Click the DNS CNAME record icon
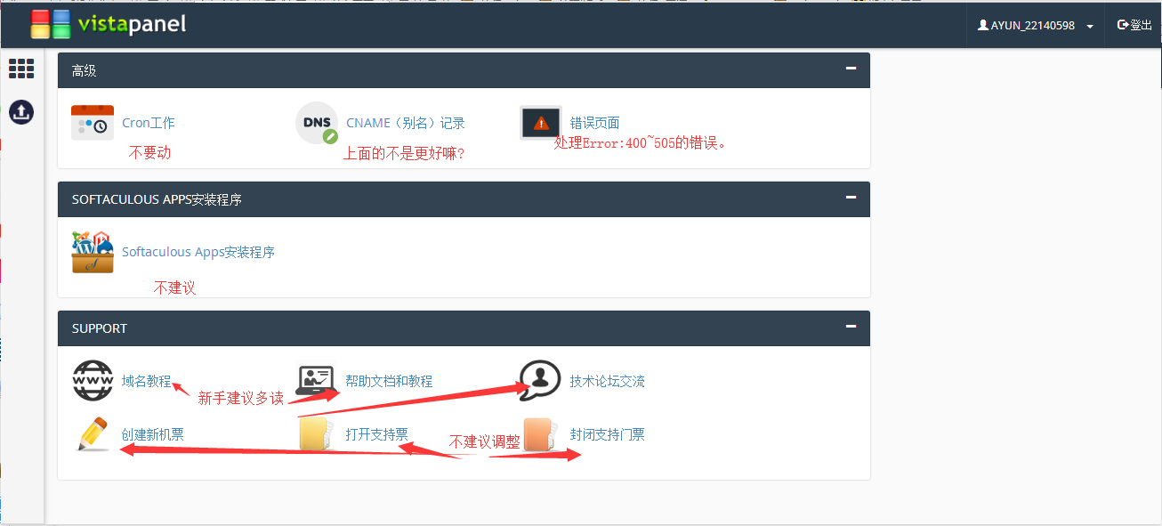 pos(317,123)
